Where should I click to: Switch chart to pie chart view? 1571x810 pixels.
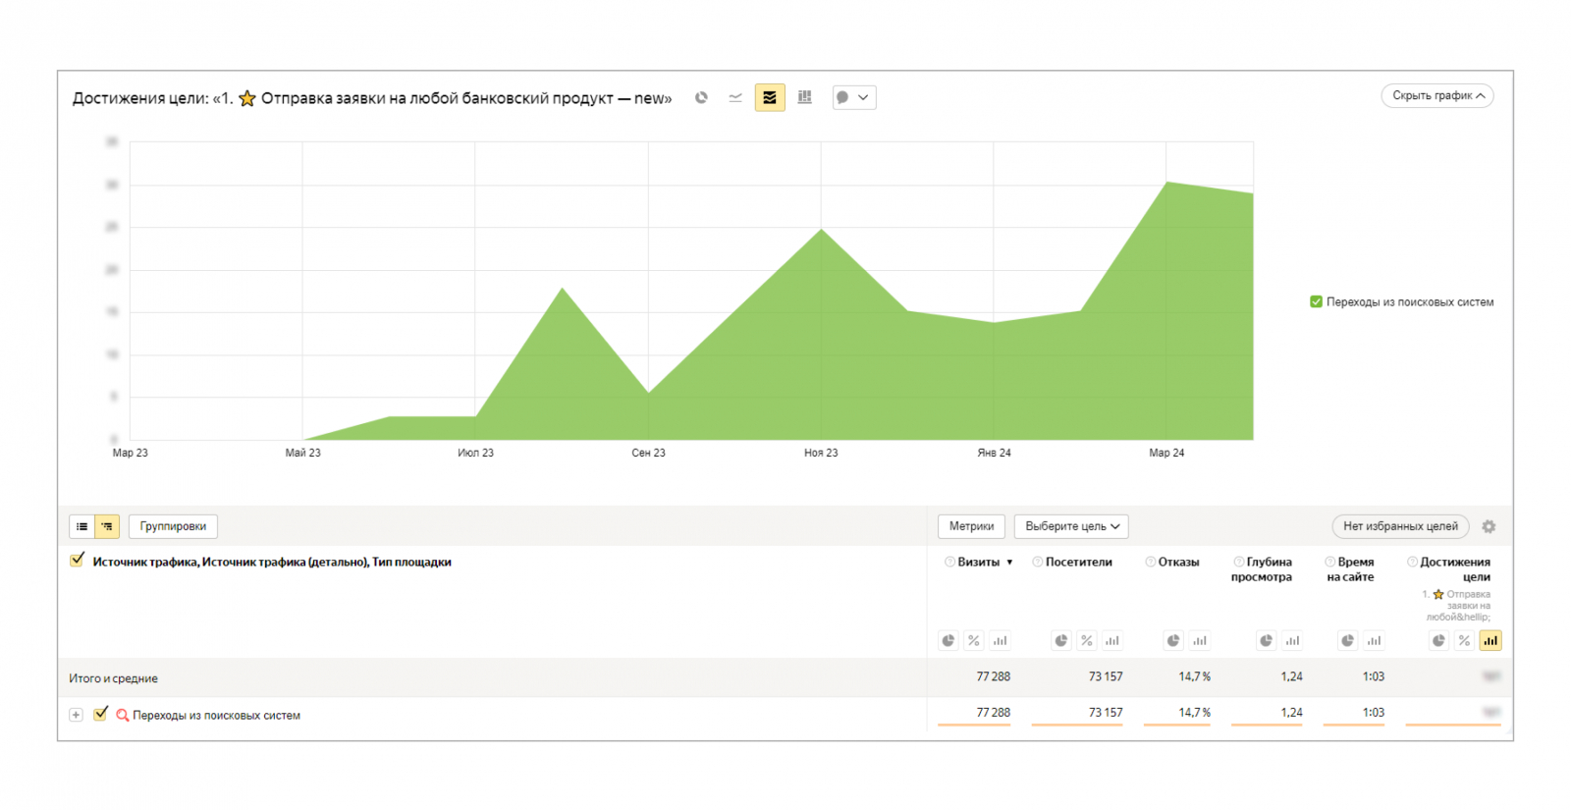pyautogui.click(x=701, y=97)
